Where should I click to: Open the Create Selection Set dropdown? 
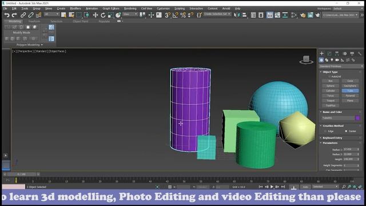point(217,14)
